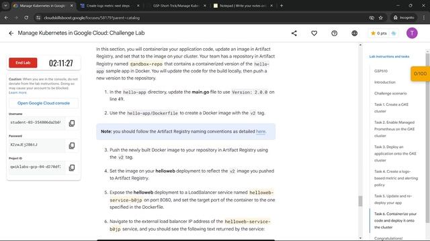Image resolution: width=430 pixels, height=241 pixels.
Task: Jump to Task 5. Update and re-deploy
Action: tap(393, 199)
